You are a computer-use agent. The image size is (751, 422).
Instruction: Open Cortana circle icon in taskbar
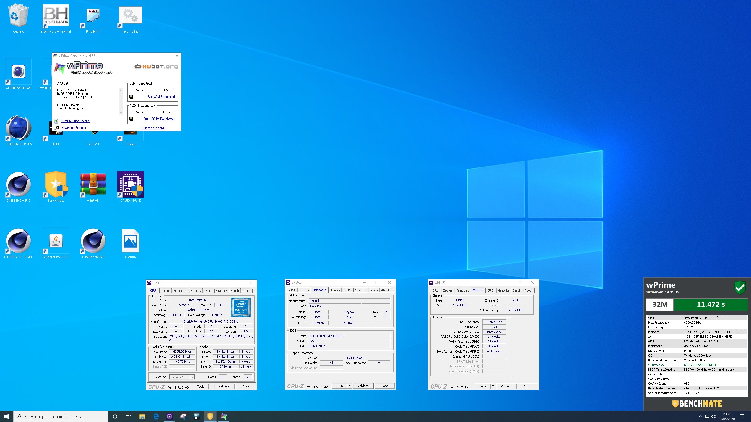click(x=115, y=416)
